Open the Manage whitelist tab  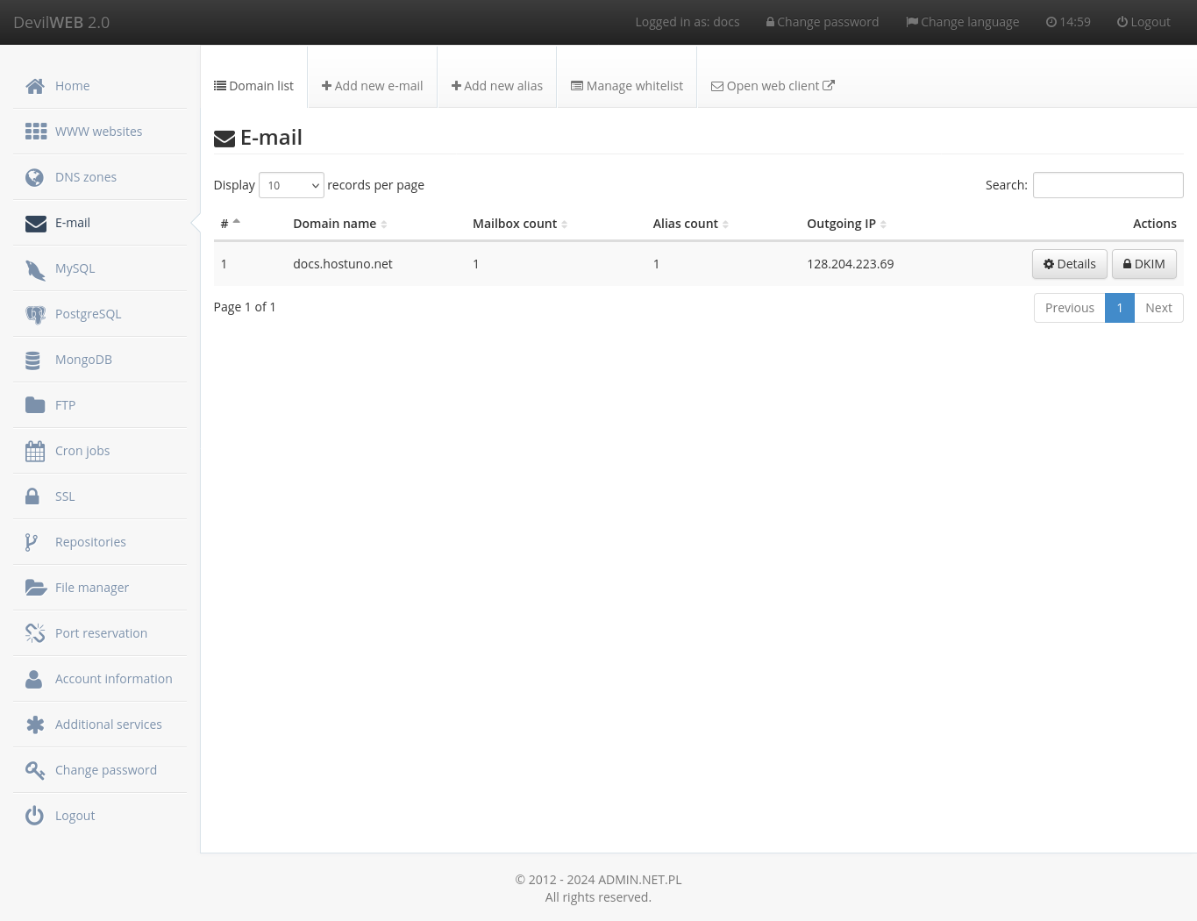626,85
